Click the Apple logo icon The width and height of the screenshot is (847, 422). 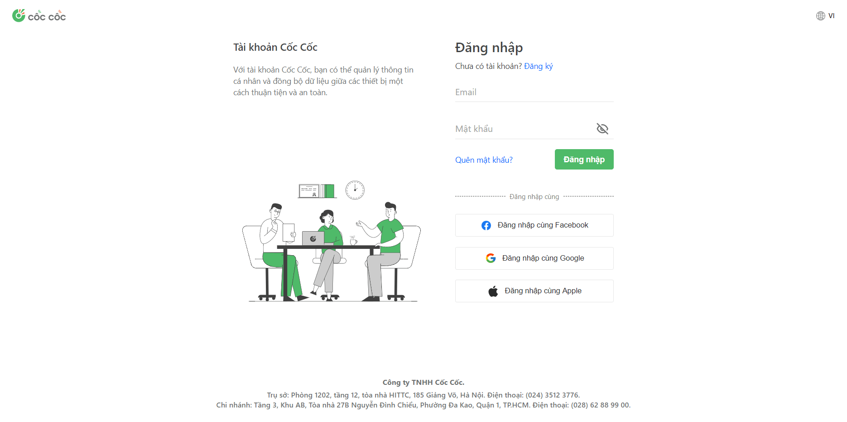point(493,291)
